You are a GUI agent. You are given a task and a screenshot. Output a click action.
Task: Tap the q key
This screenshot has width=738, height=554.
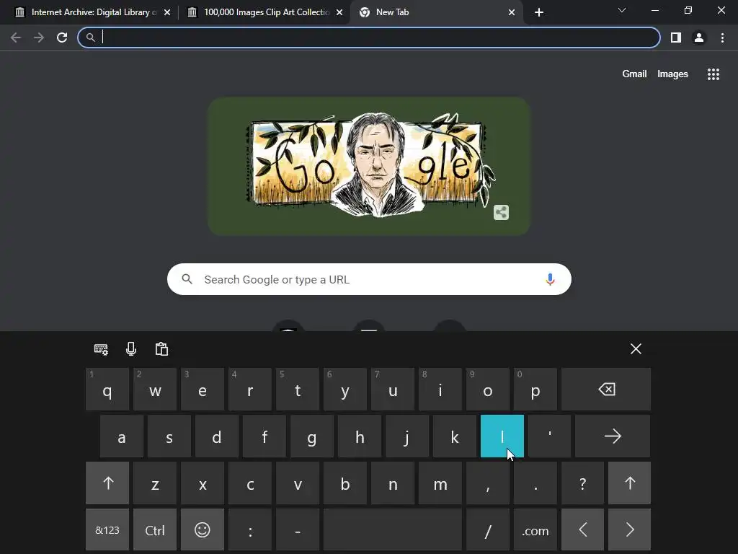pyautogui.click(x=107, y=389)
